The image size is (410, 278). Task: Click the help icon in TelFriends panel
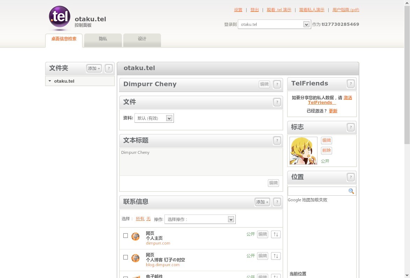coord(351,84)
